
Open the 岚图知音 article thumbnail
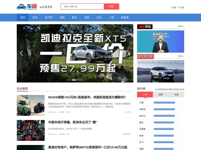coord(31,105)
